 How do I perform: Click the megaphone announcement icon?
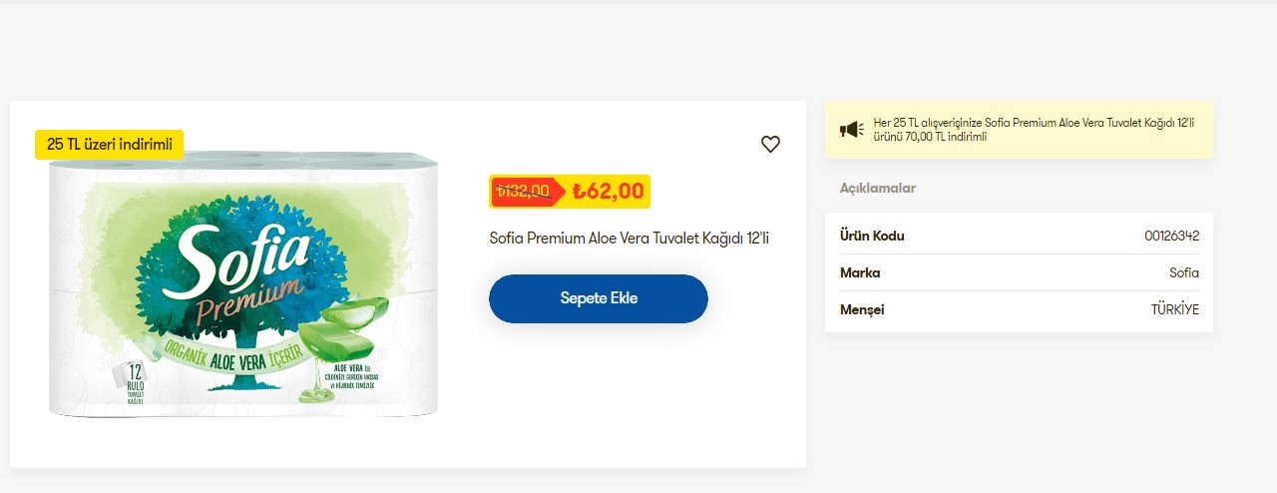pos(851,130)
